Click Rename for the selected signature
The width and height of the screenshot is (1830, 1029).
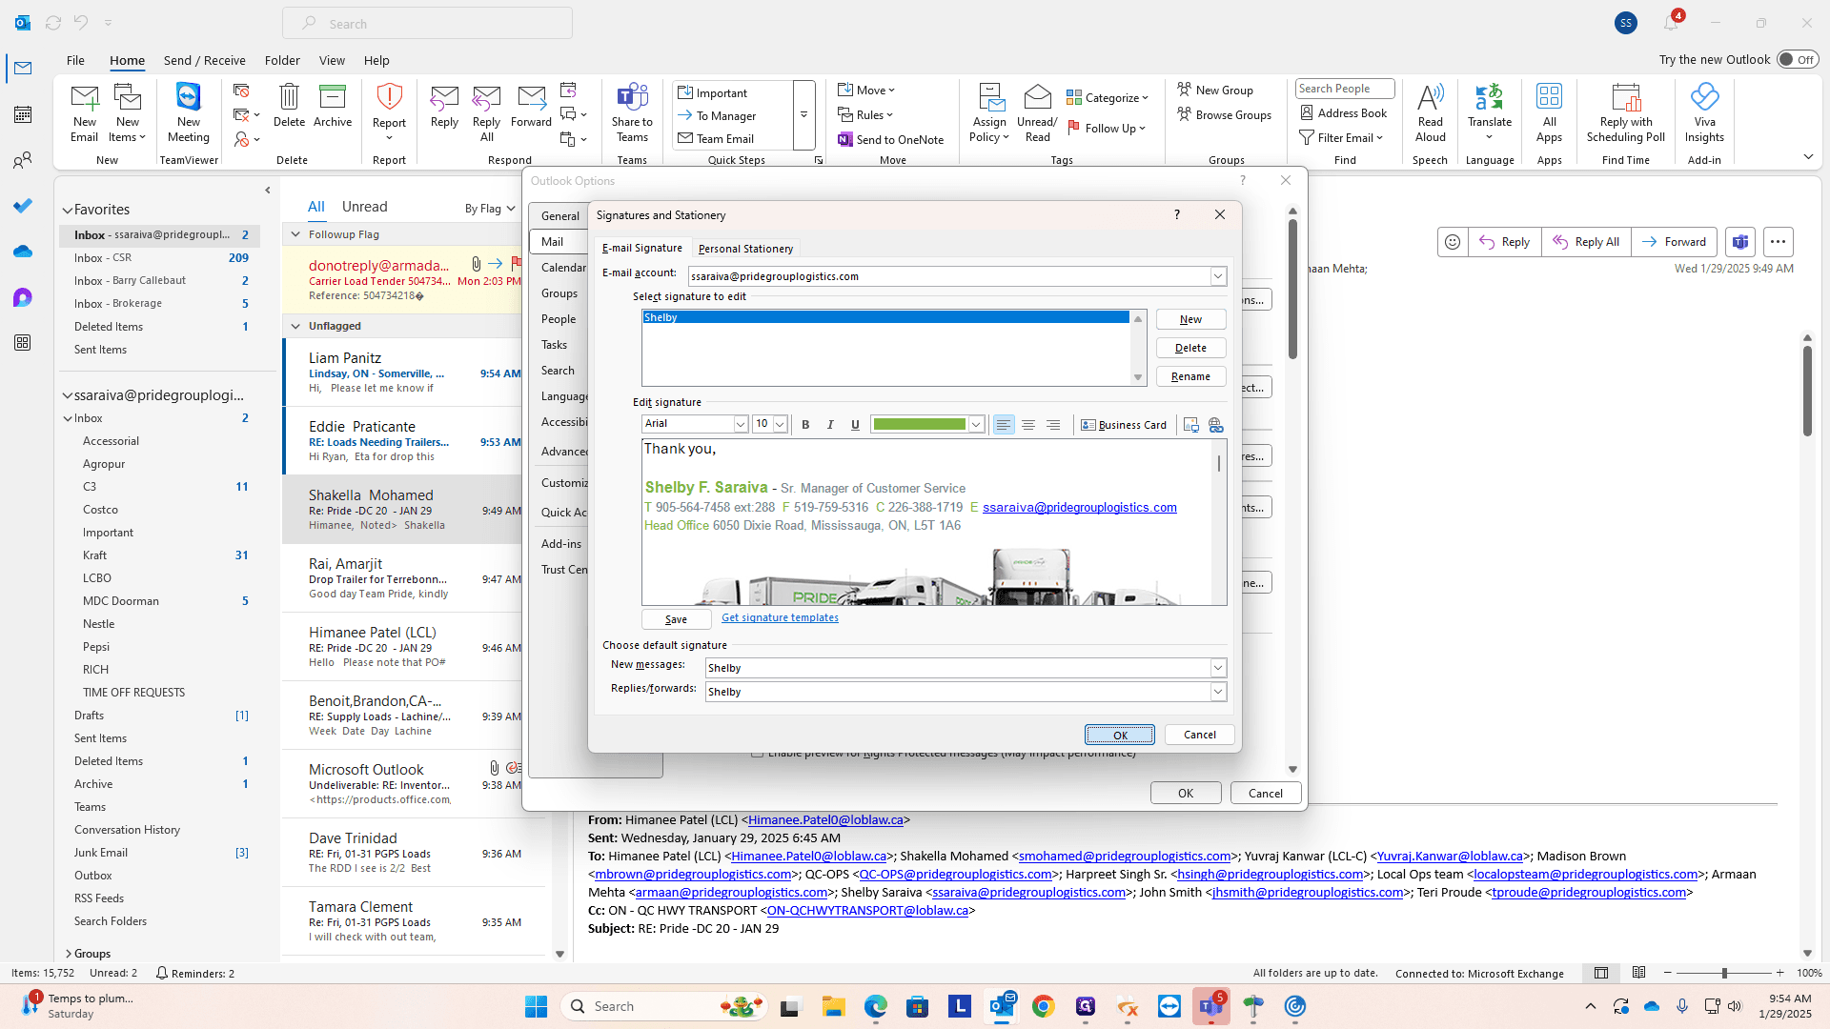(x=1190, y=376)
